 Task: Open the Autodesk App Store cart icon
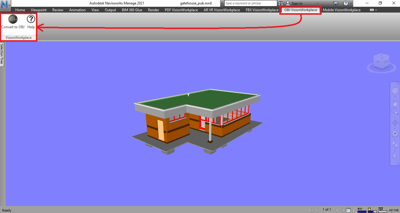(336, 3)
